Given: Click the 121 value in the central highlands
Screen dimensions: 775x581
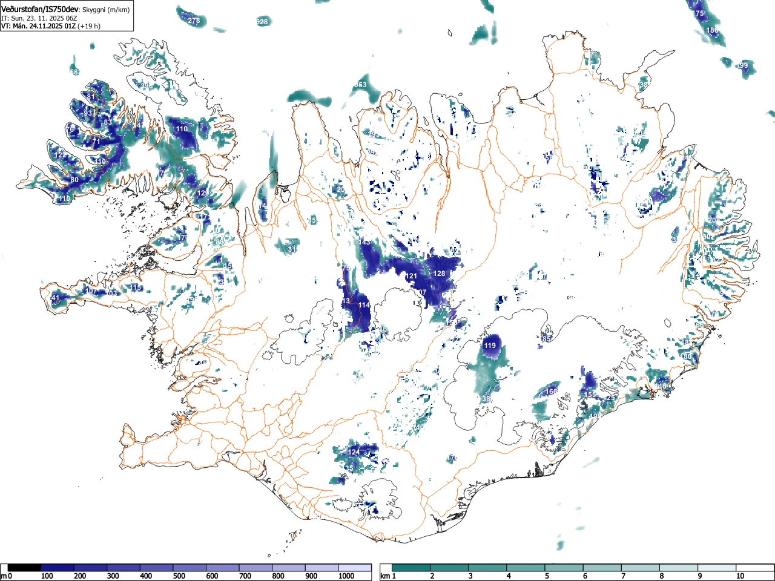Looking at the screenshot, I should pos(411,276).
